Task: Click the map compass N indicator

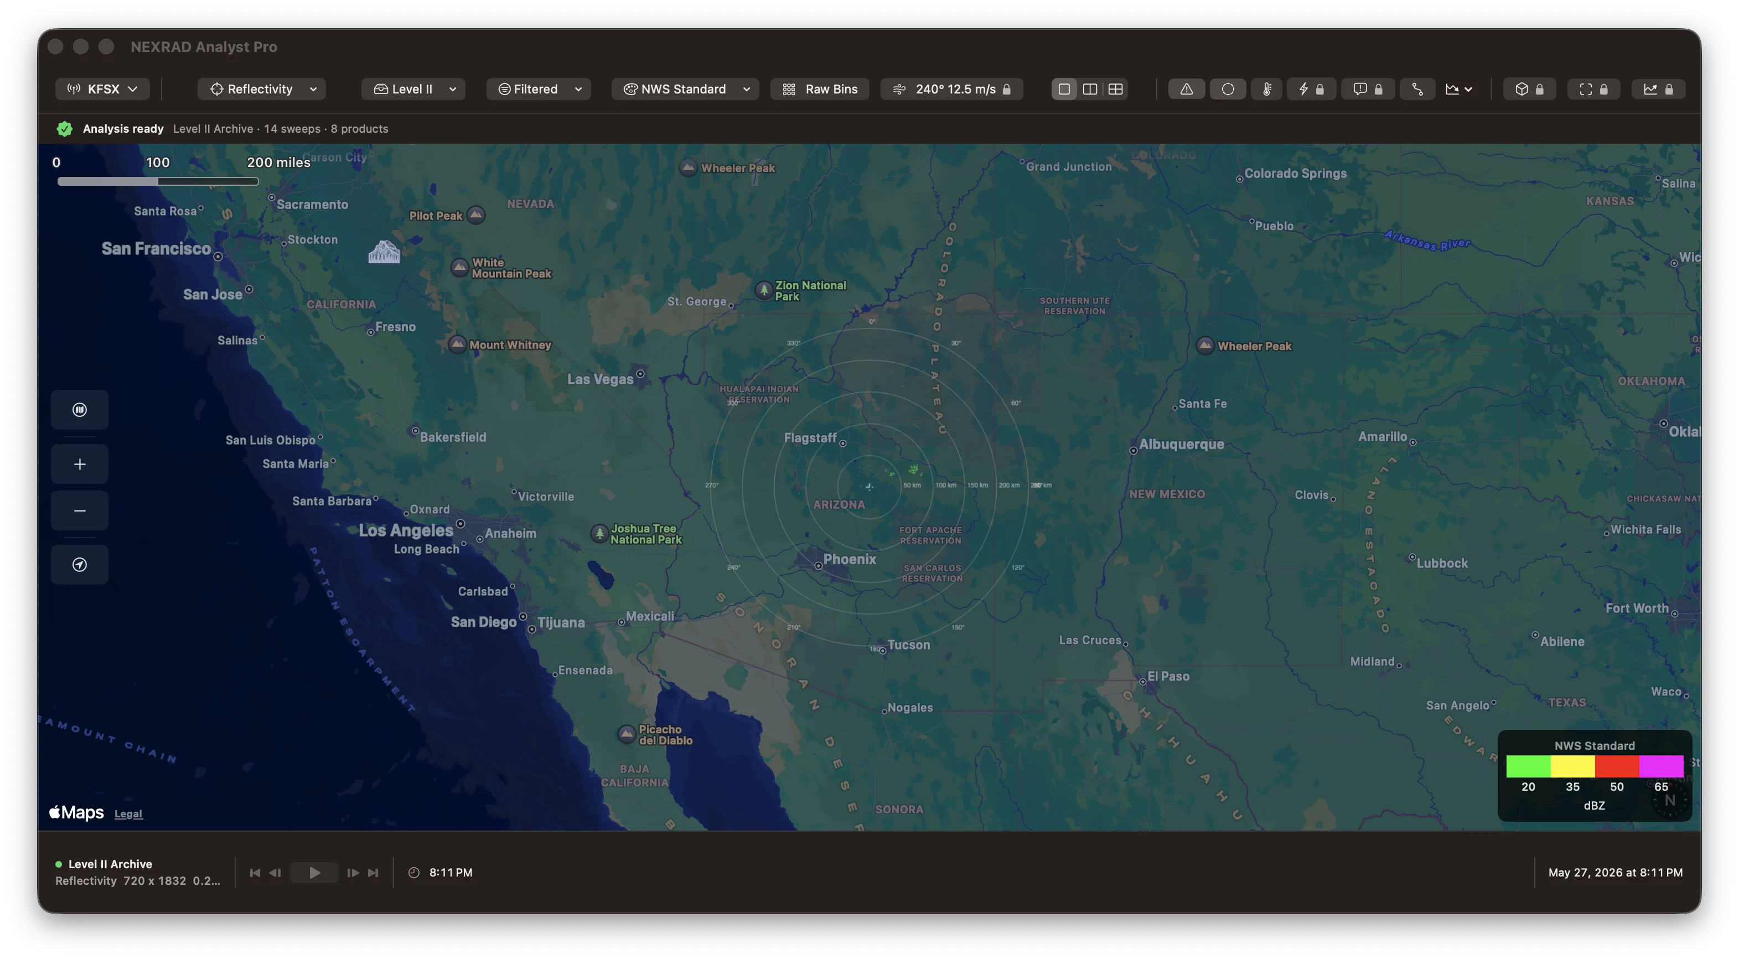Action: [1669, 800]
